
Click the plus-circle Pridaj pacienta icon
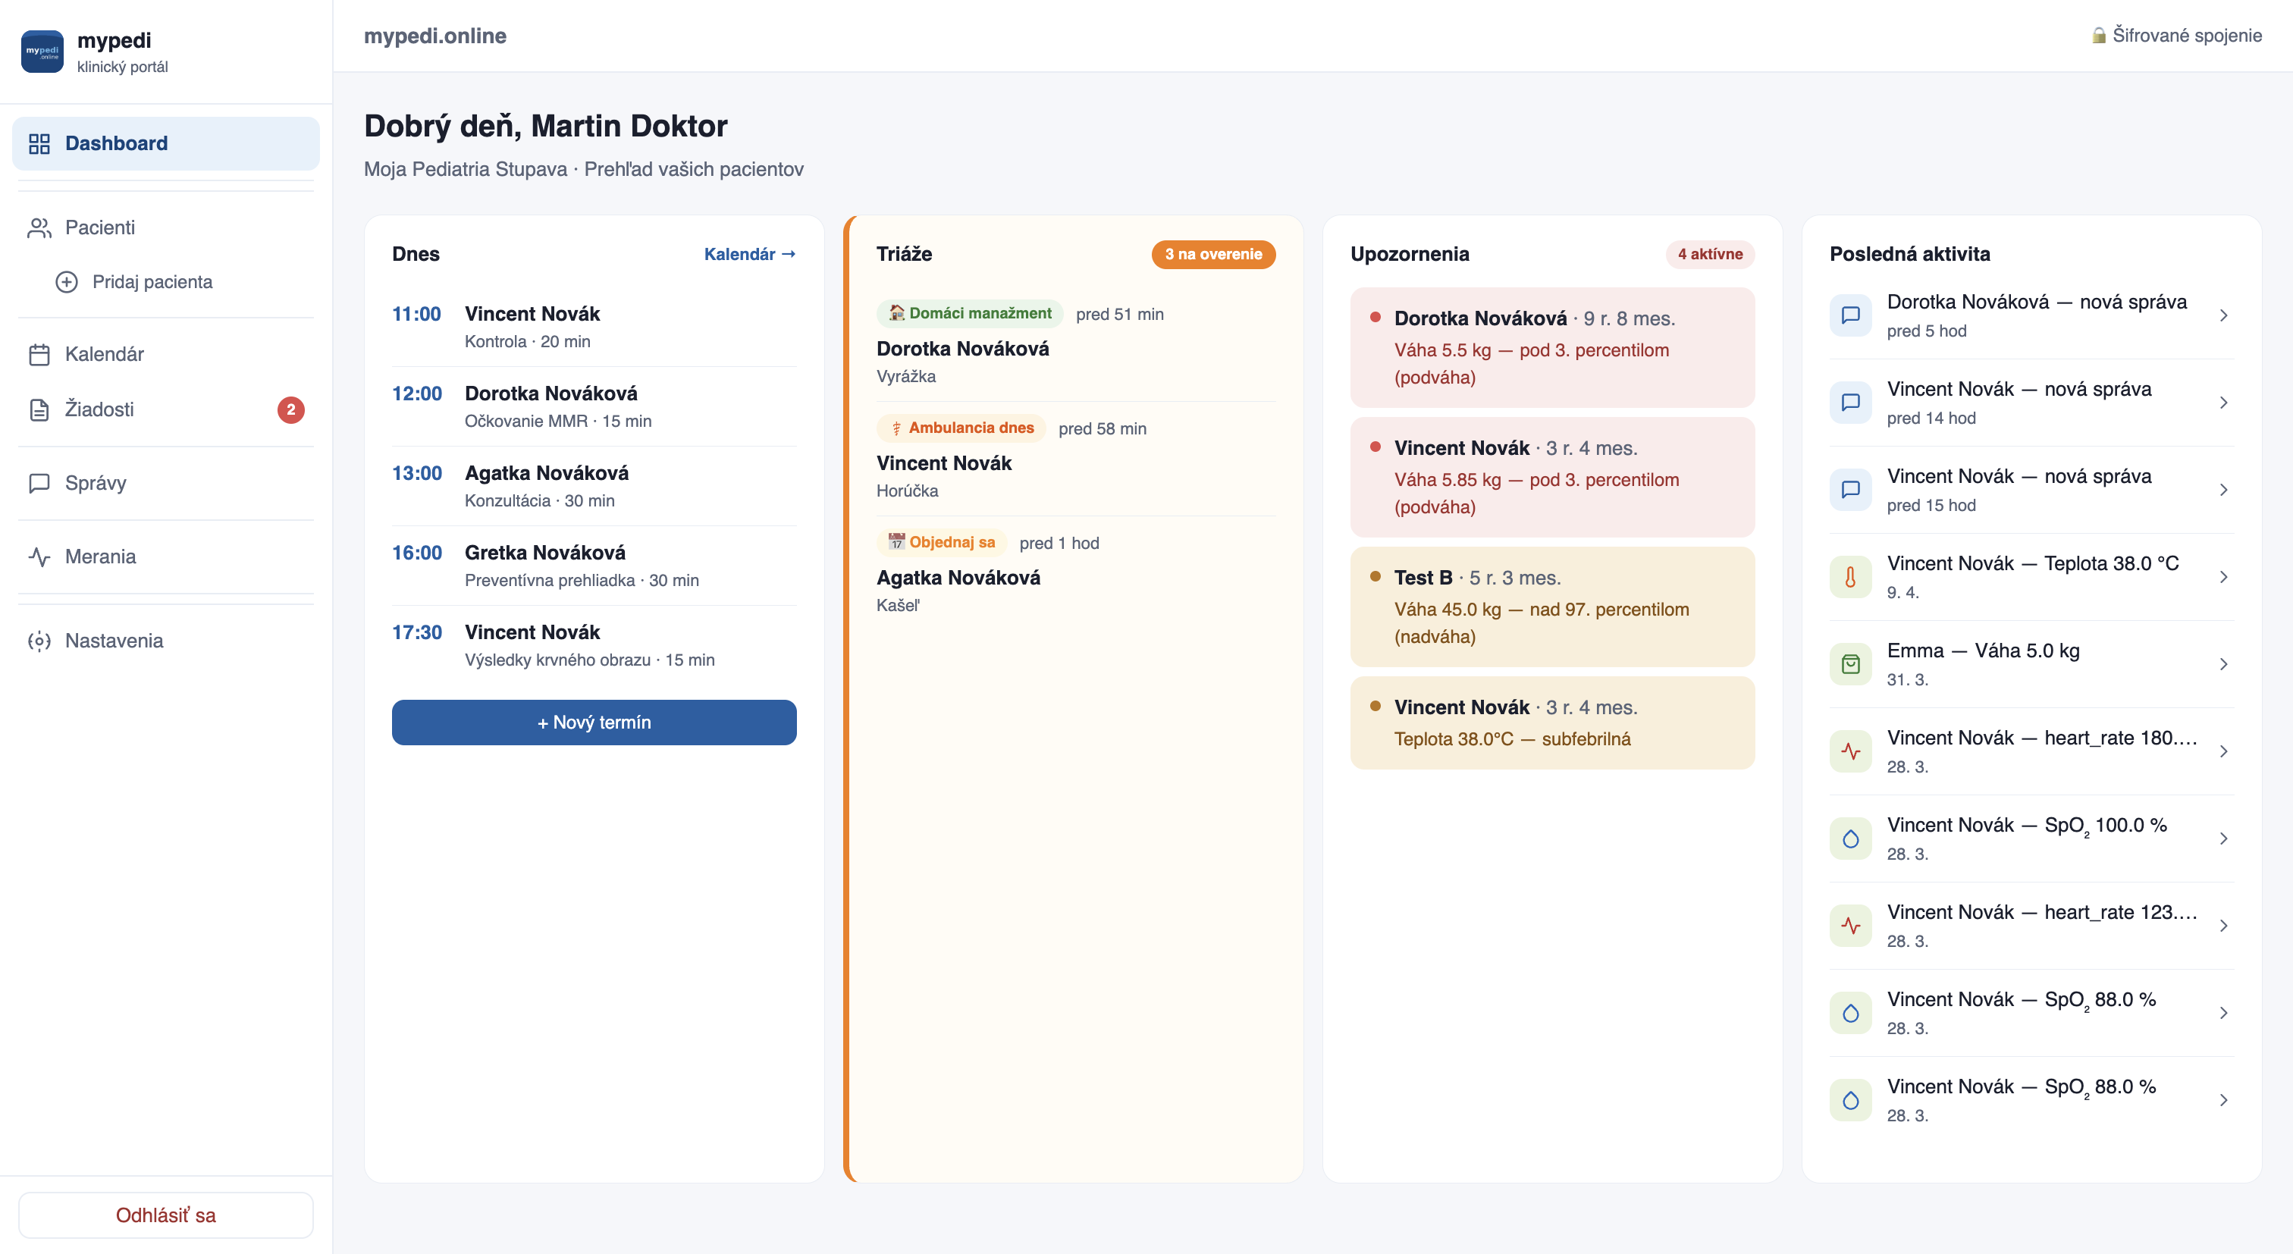pyautogui.click(x=67, y=282)
